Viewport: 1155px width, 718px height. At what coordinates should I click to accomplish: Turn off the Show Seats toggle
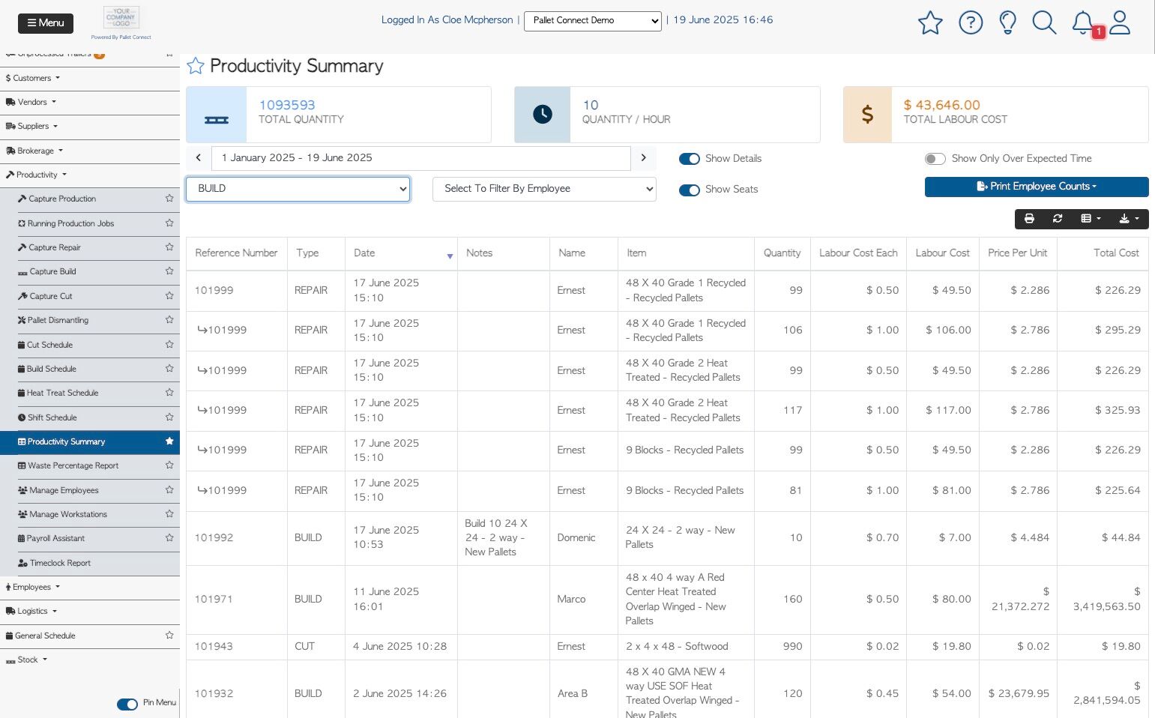[x=689, y=190]
